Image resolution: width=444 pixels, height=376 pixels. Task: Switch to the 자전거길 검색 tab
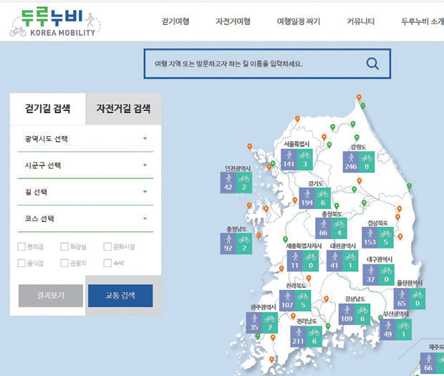click(x=123, y=109)
